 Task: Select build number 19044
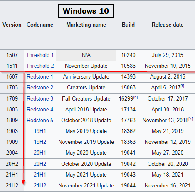pyautogui.click(x=128, y=185)
